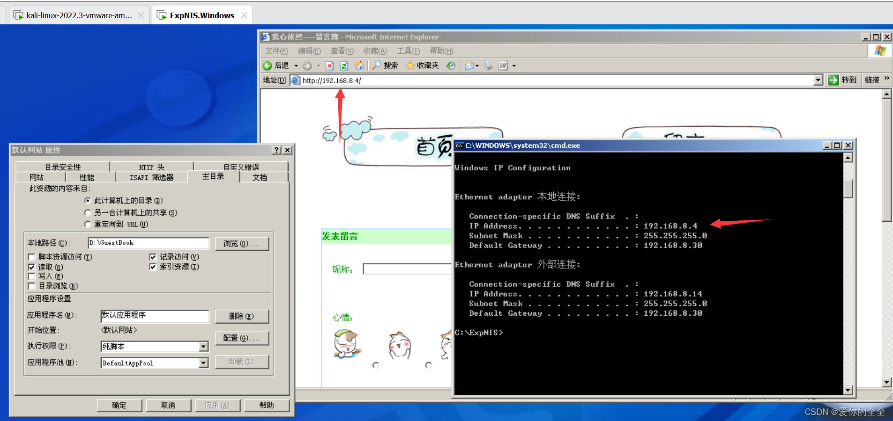Click the Browse (浏览) button

click(x=242, y=244)
